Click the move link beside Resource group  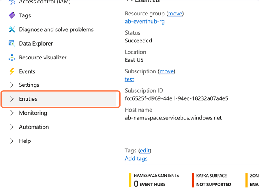175,14
